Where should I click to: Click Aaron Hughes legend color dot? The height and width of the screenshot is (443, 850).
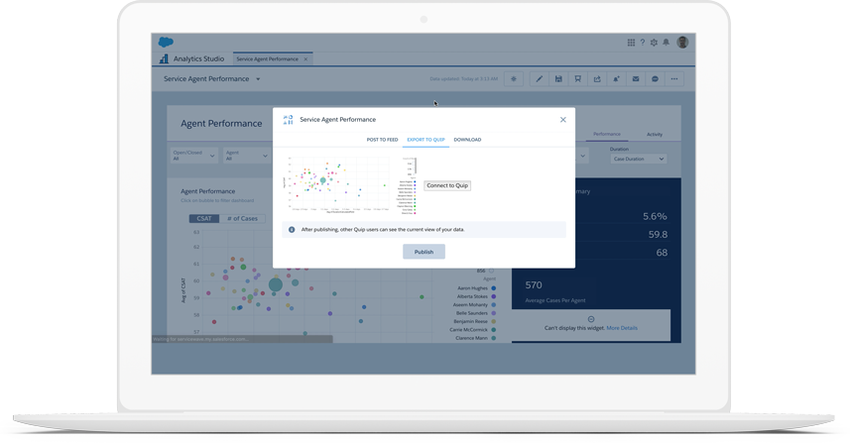pos(494,288)
